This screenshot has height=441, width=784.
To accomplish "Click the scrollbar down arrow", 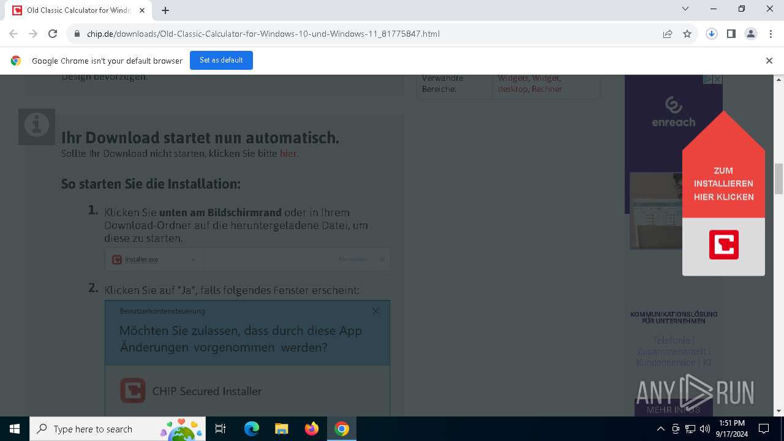I will [x=779, y=411].
